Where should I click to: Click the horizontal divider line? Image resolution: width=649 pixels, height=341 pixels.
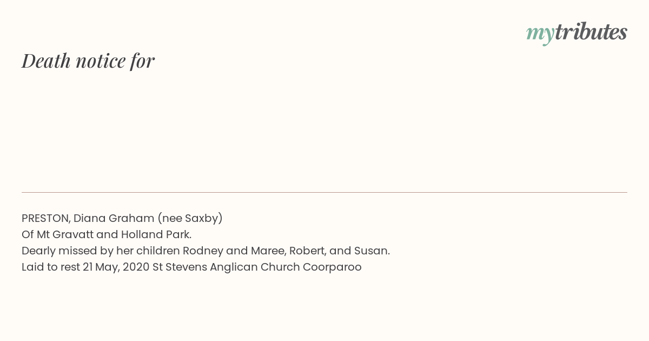point(325,192)
